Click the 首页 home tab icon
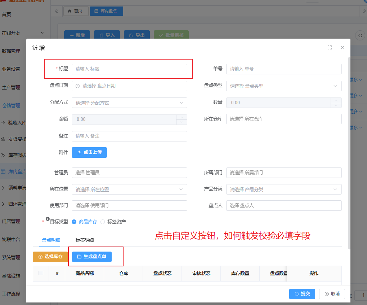 pos(70,11)
